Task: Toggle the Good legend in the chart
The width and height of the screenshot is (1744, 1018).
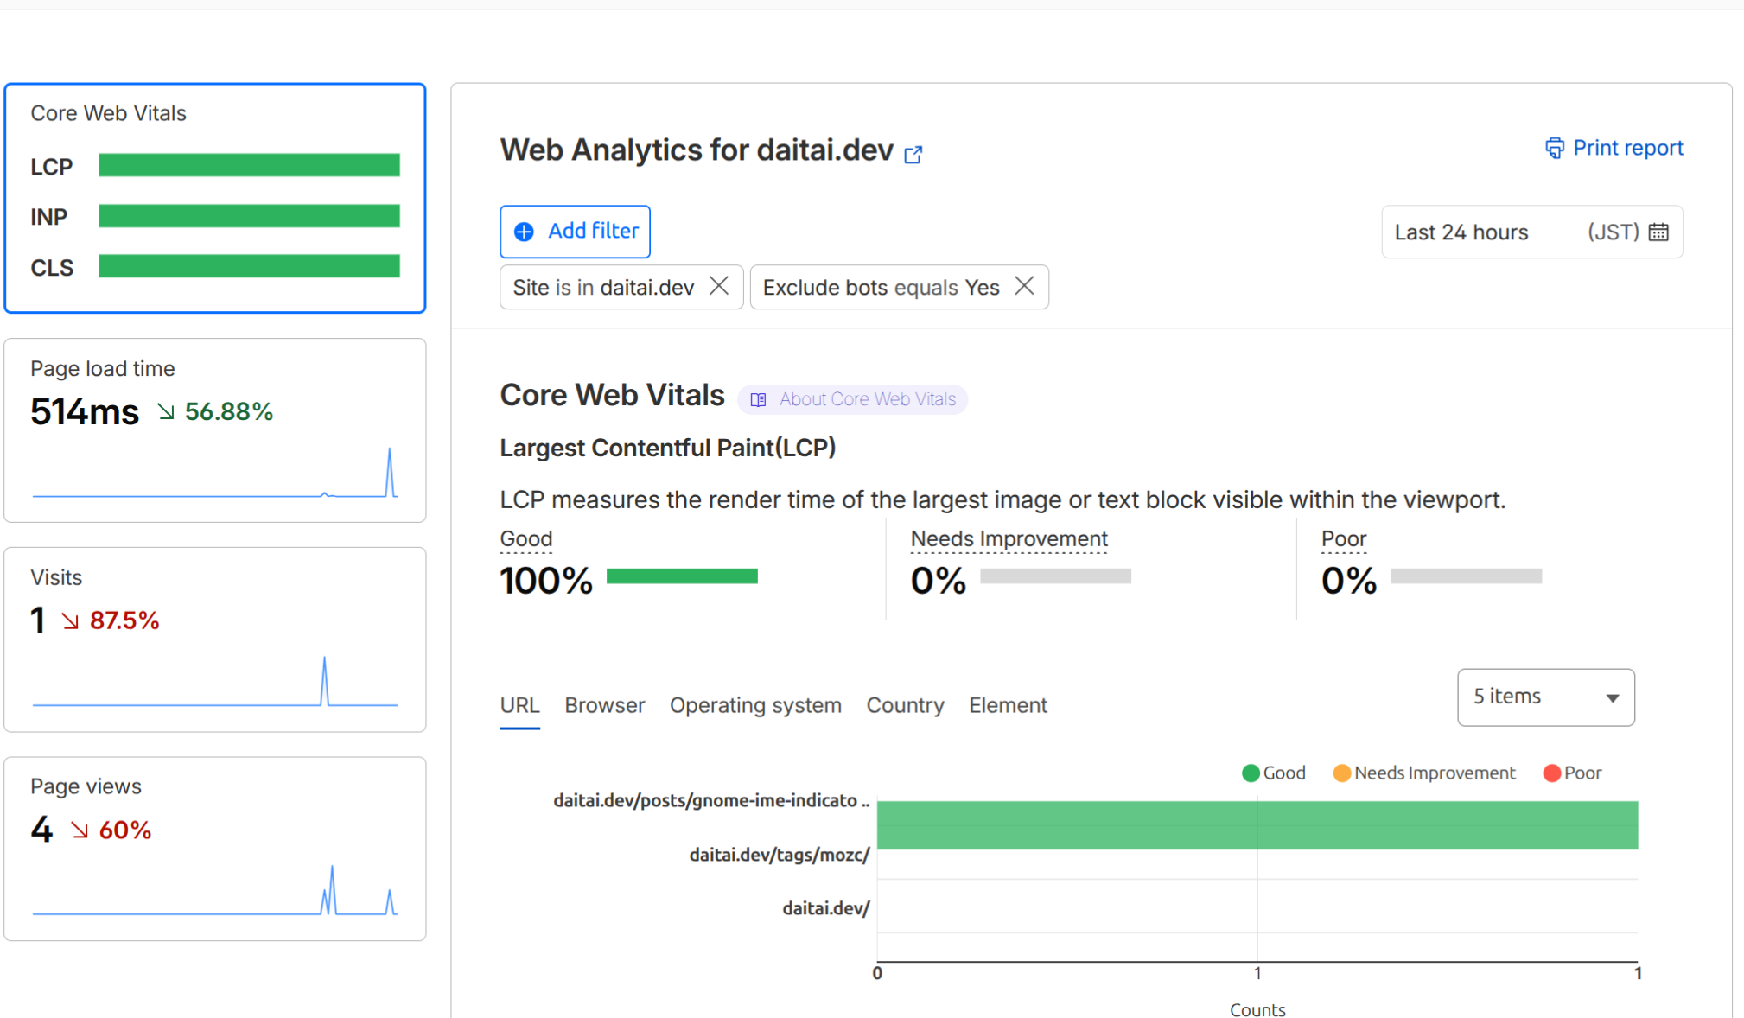Action: click(1274, 773)
